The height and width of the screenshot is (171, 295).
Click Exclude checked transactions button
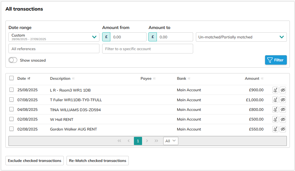click(34, 161)
